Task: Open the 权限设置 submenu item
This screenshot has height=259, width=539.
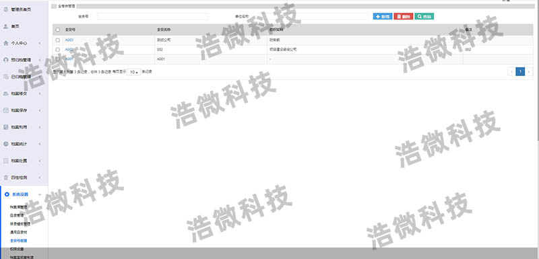Action: [x=17, y=249]
